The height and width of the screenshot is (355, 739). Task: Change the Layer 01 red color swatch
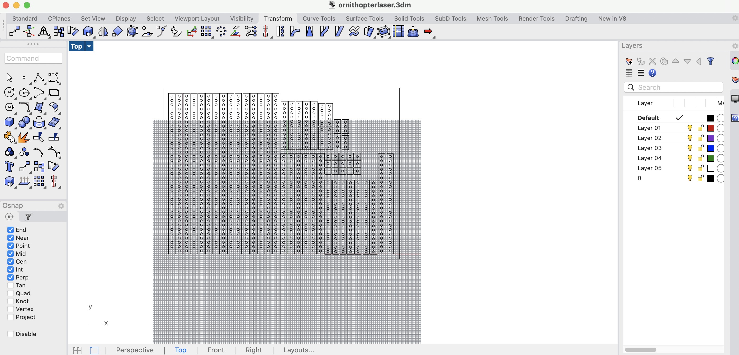(x=710, y=128)
